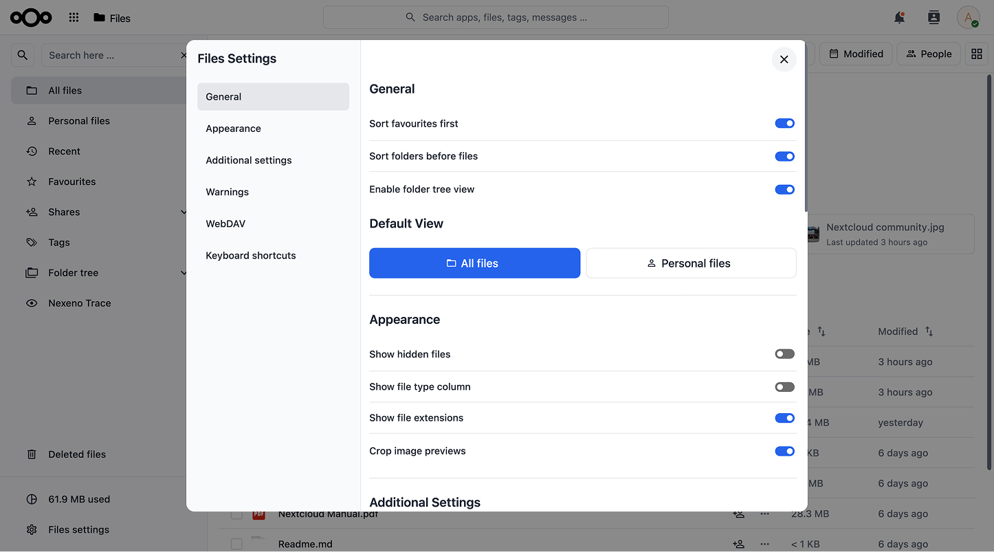Open the Modified filter dropdown

(856, 54)
